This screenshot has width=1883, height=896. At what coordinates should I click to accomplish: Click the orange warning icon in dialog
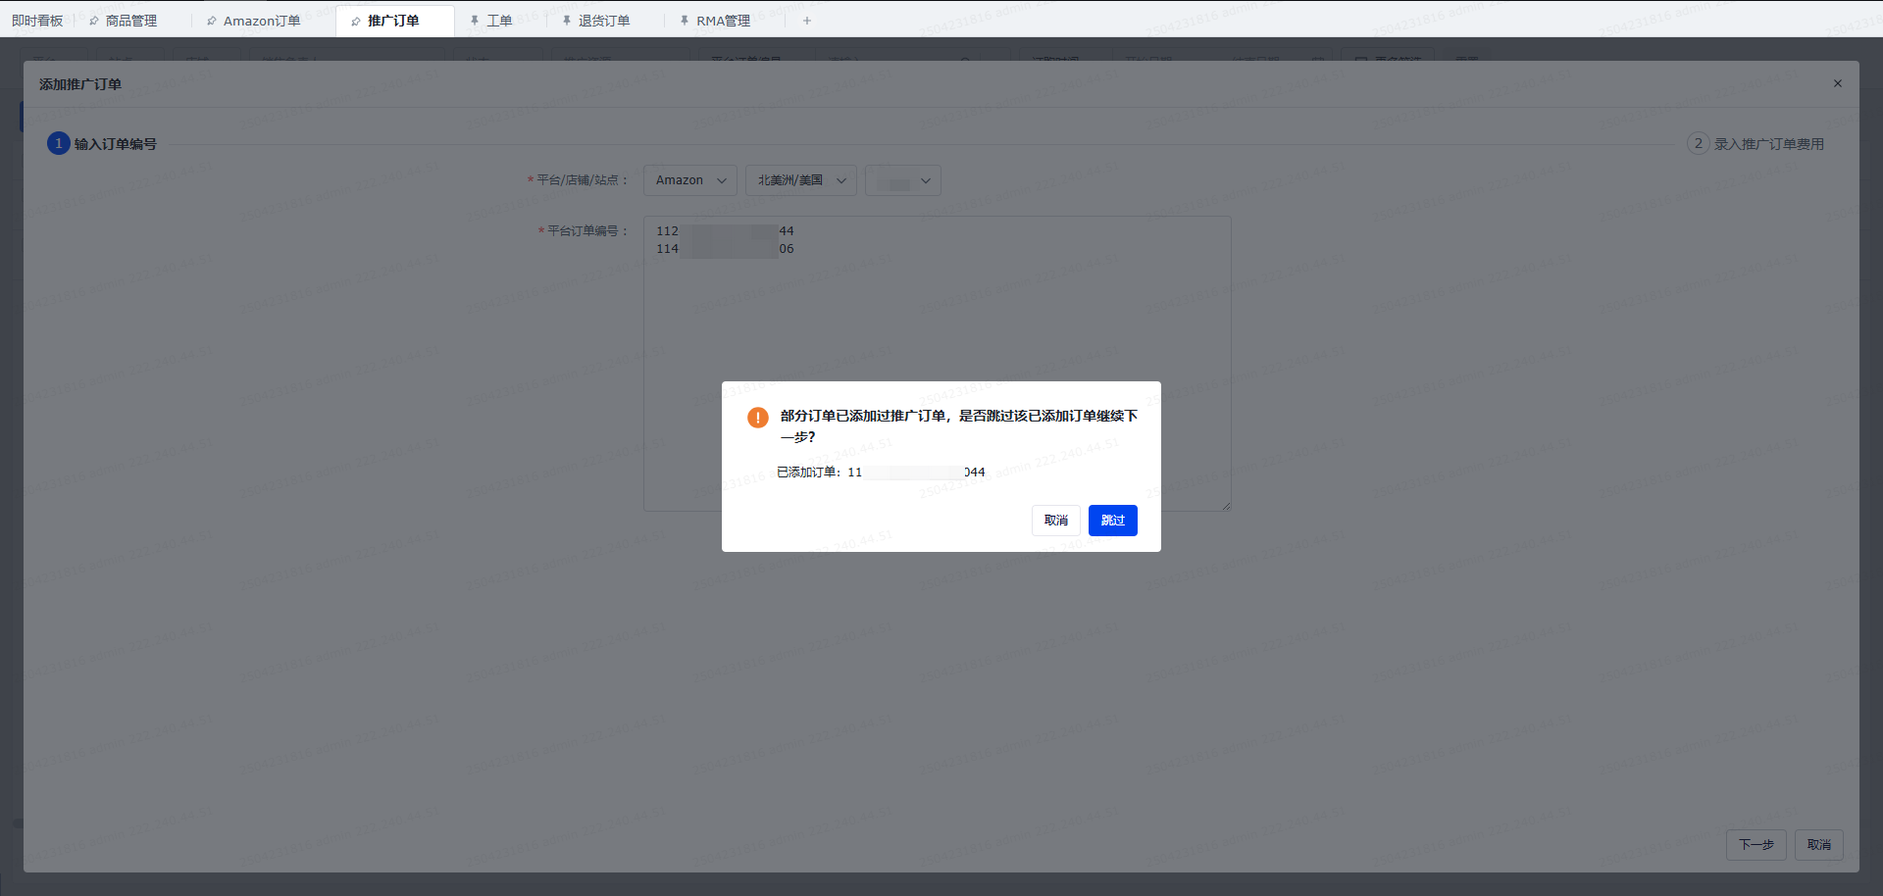coord(758,418)
